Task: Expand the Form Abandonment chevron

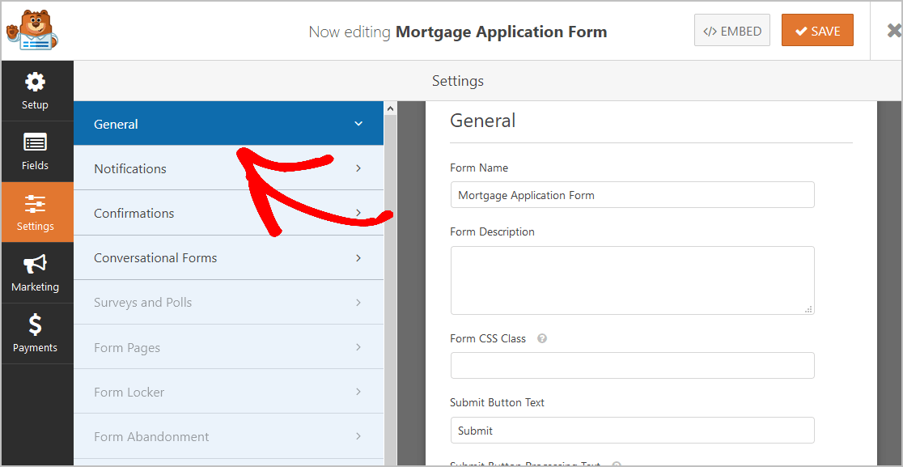Action: pyautogui.click(x=358, y=436)
